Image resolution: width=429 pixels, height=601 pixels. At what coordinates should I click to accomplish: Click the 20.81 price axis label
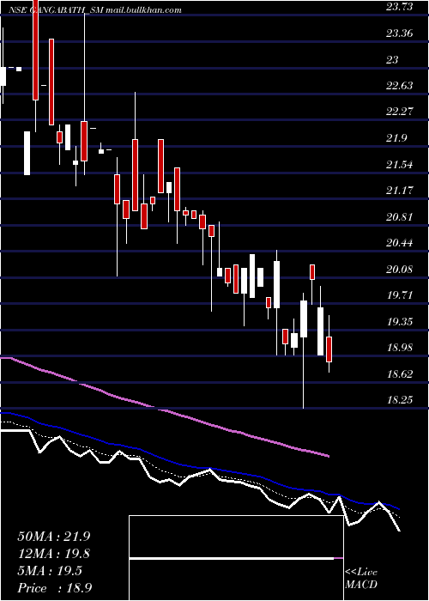400,216
